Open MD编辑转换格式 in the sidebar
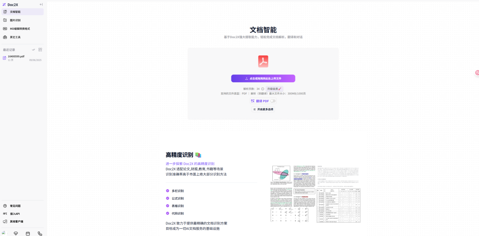This screenshot has height=236, width=479. pos(23,29)
